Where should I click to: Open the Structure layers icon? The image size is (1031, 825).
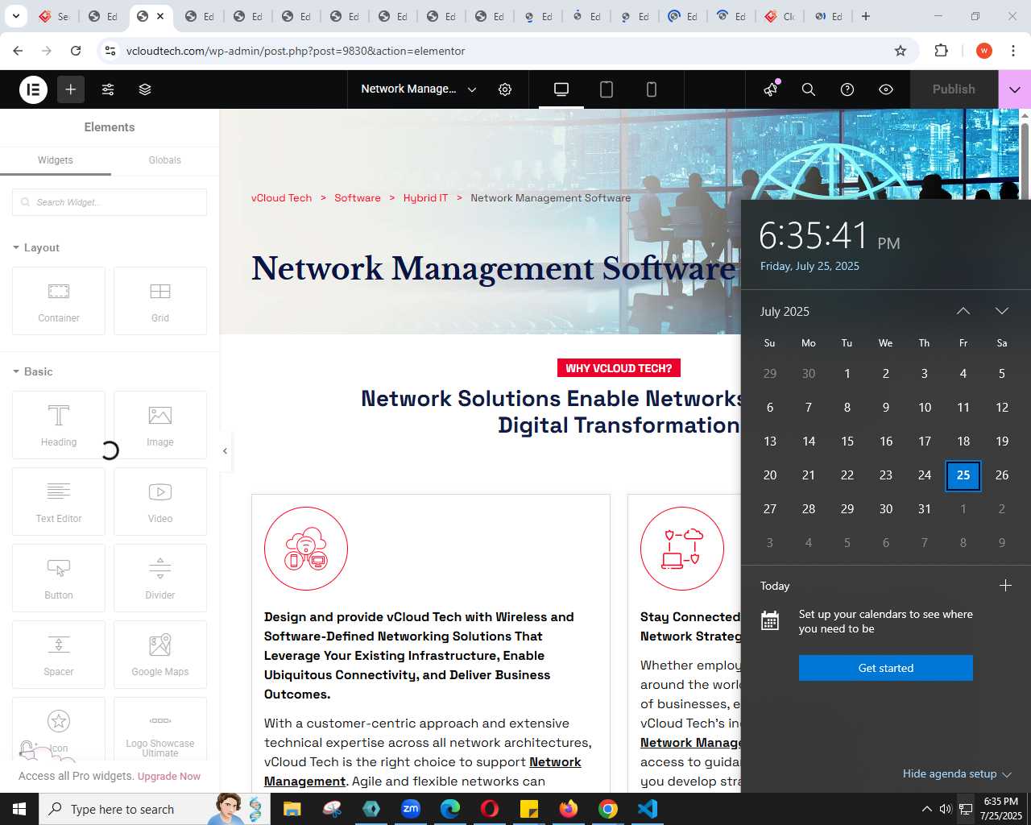coord(145,89)
